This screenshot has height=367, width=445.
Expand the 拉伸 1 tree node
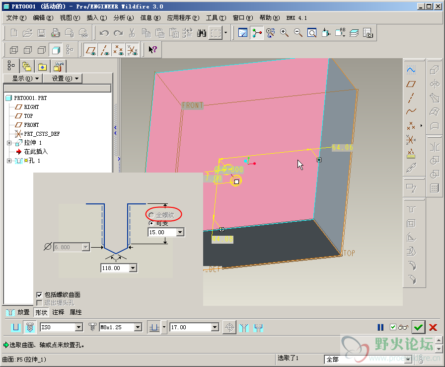point(9,143)
